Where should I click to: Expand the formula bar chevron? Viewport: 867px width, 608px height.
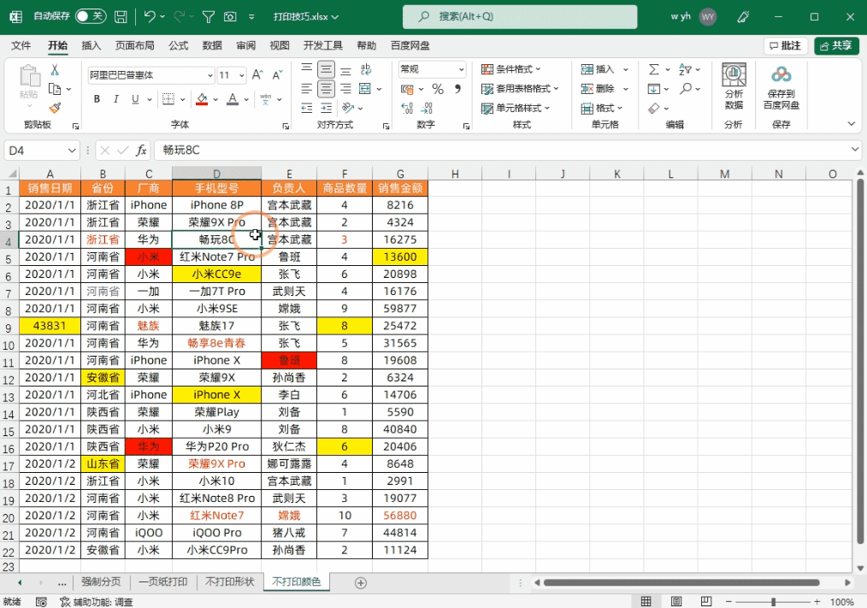[x=855, y=150]
